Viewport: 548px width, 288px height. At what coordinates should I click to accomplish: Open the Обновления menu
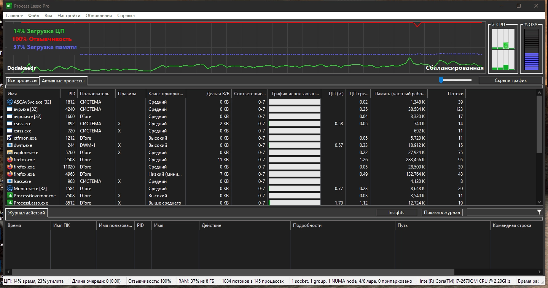99,16
